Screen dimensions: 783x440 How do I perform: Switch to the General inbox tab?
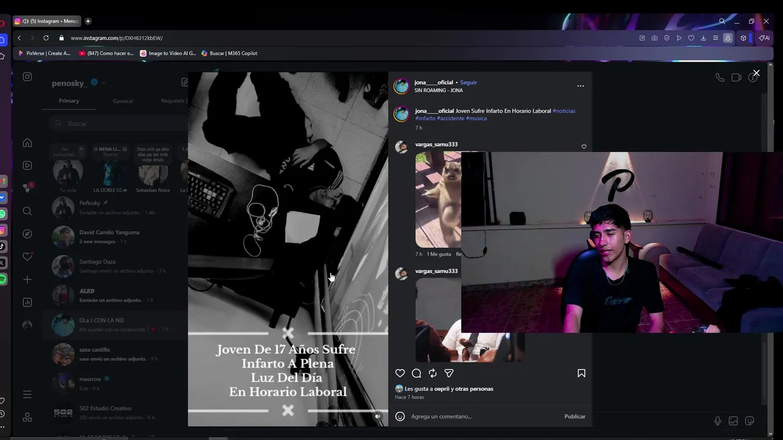(x=123, y=101)
